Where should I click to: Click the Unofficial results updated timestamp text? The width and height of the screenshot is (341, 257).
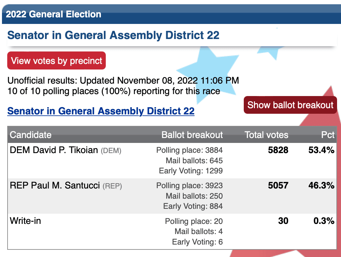pos(123,81)
